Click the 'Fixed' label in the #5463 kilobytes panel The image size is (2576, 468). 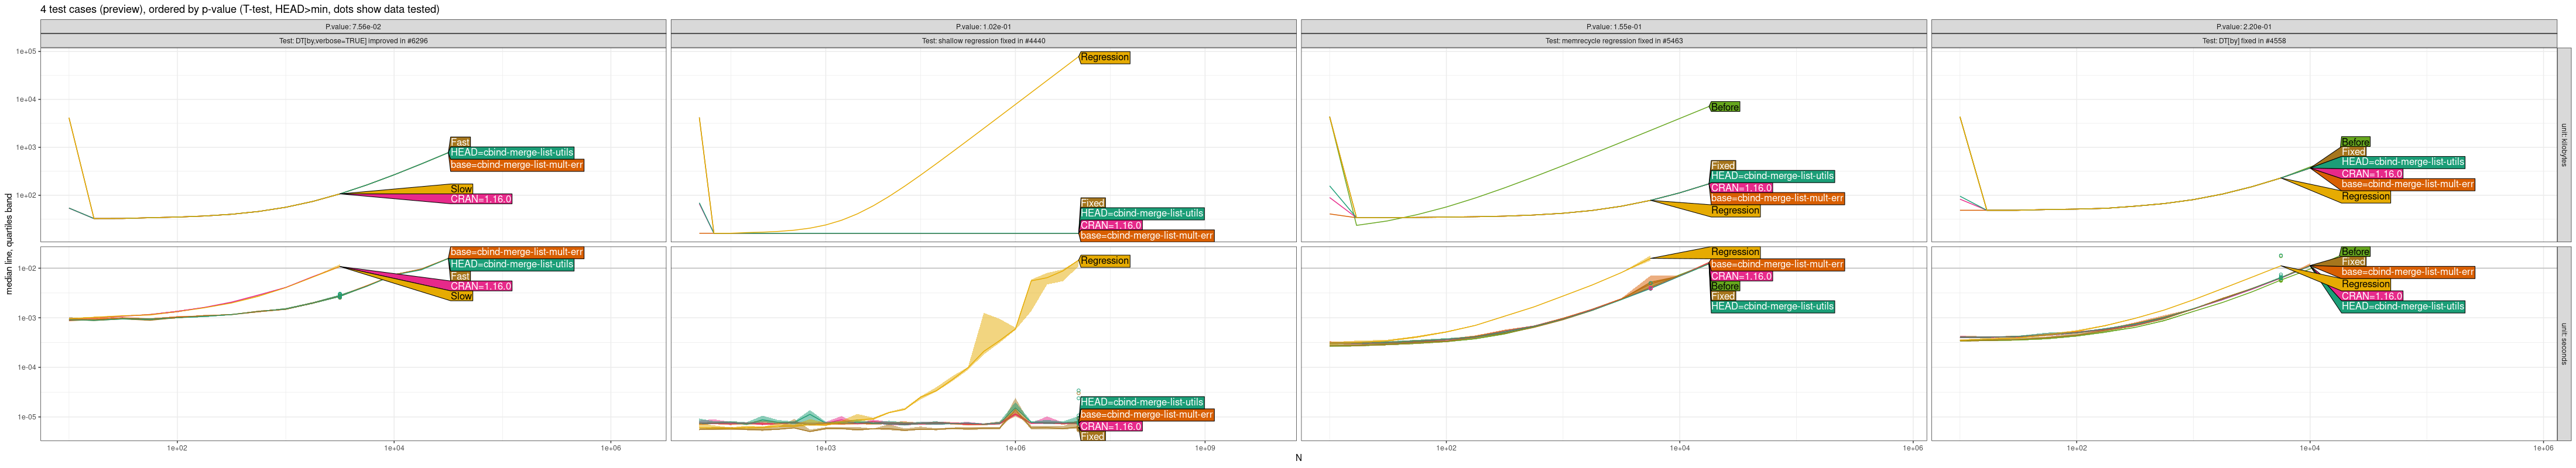click(x=1723, y=166)
